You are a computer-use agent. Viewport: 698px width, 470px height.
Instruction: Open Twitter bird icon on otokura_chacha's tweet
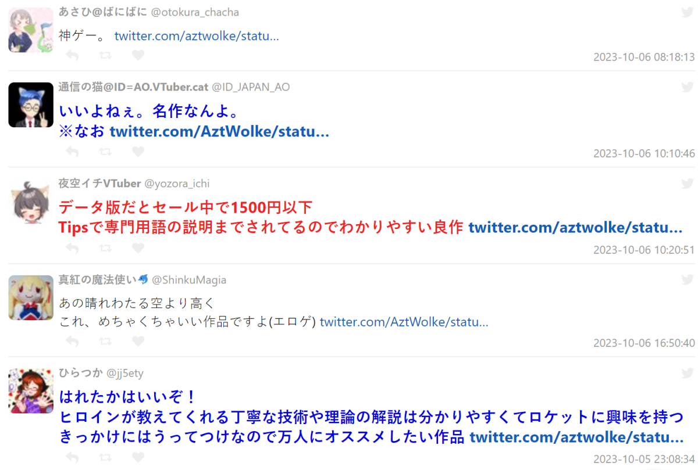[688, 12]
